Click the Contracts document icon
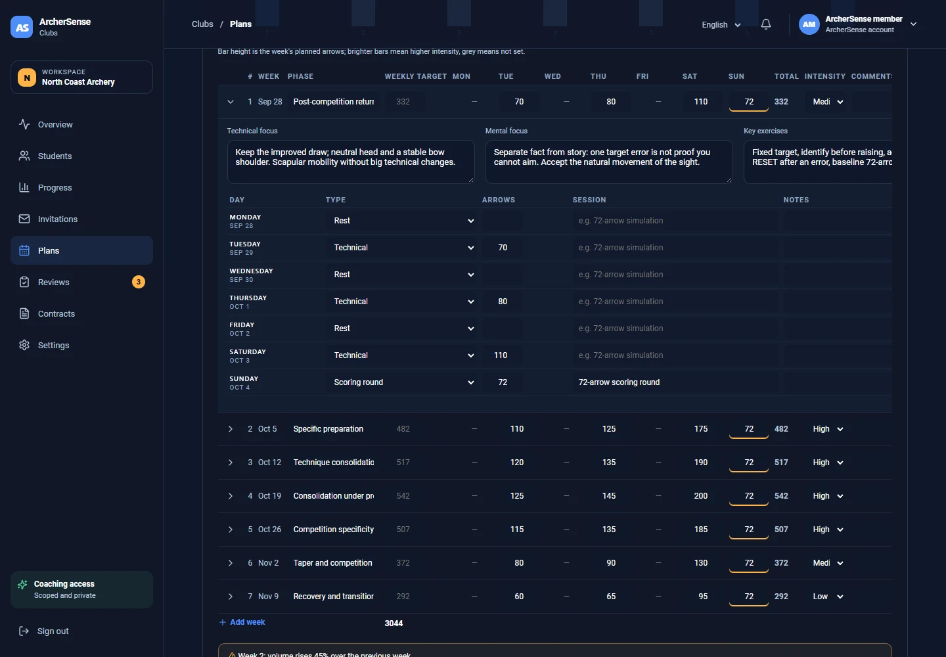 click(24, 313)
